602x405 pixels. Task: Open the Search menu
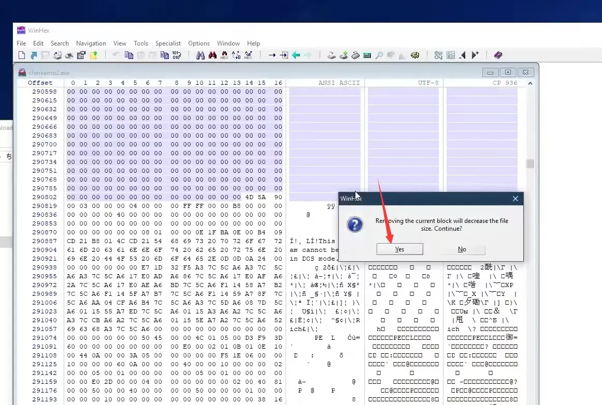60,43
